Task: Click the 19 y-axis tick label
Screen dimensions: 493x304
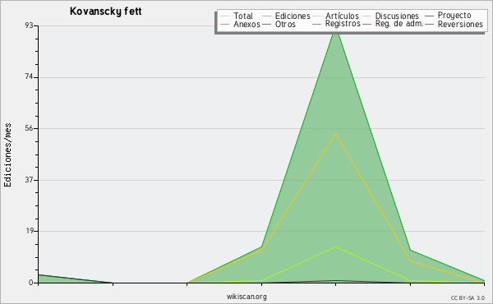Action: click(30, 231)
